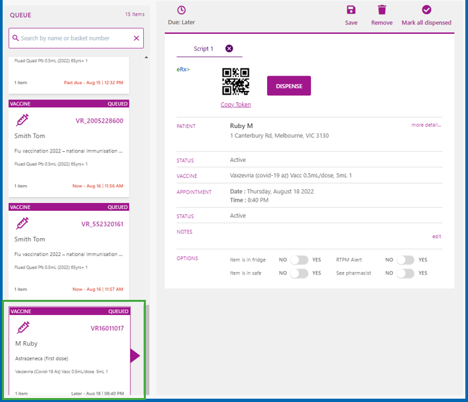Click Remove label in toolbar
The height and width of the screenshot is (402, 468).
tap(382, 23)
